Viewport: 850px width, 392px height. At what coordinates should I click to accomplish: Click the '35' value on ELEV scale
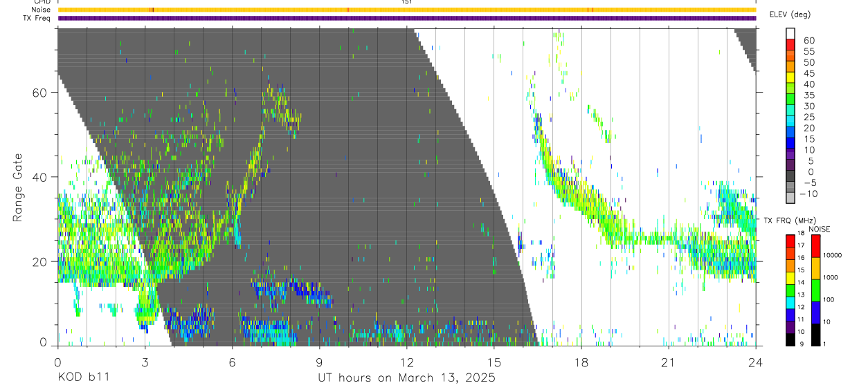[810, 95]
